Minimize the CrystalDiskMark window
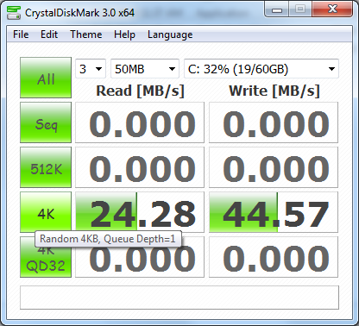This screenshot has height=326, width=359. [x=277, y=9]
